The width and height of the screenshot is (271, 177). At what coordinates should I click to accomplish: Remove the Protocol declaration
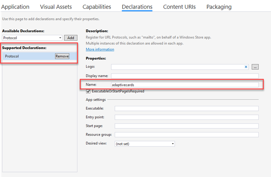62,56
